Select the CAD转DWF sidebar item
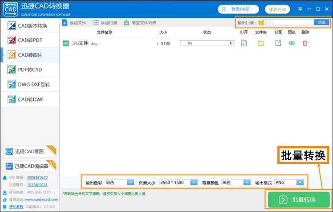The image size is (333, 212). (30, 99)
